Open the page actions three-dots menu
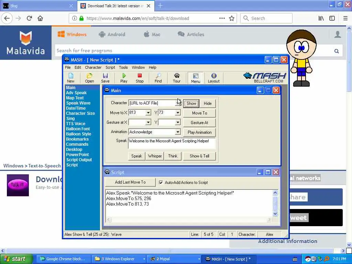 click(222, 18)
